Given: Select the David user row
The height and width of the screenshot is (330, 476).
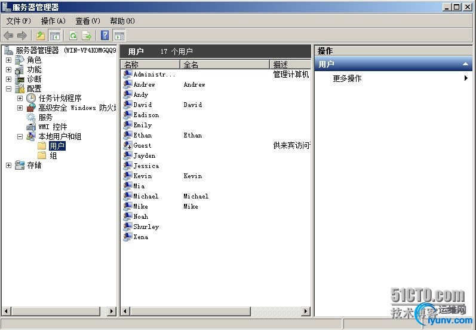Looking at the screenshot, I should click(216, 105).
